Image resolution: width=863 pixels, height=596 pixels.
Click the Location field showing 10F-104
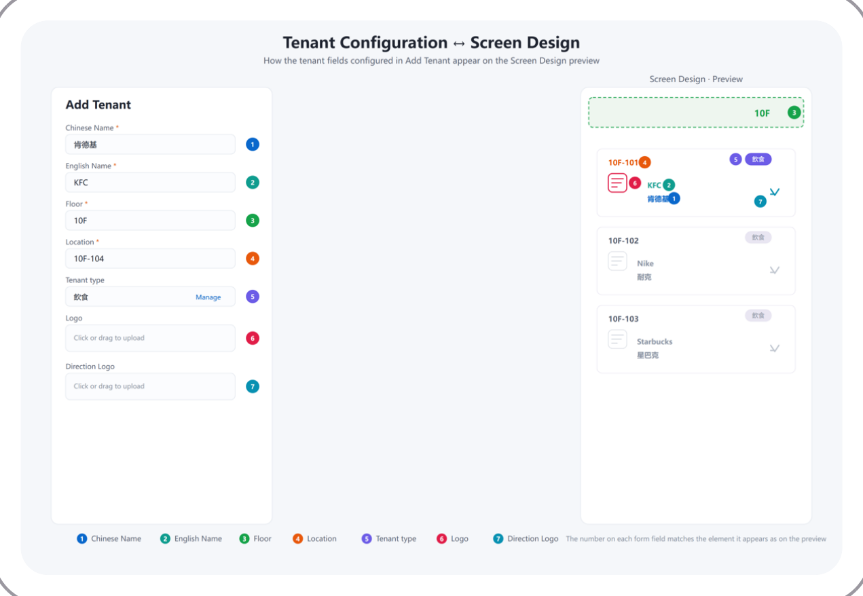(150, 259)
